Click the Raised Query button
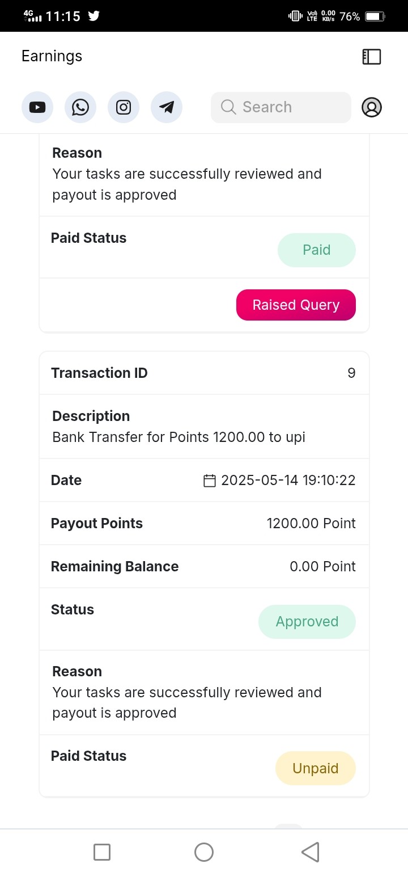 [x=296, y=305]
